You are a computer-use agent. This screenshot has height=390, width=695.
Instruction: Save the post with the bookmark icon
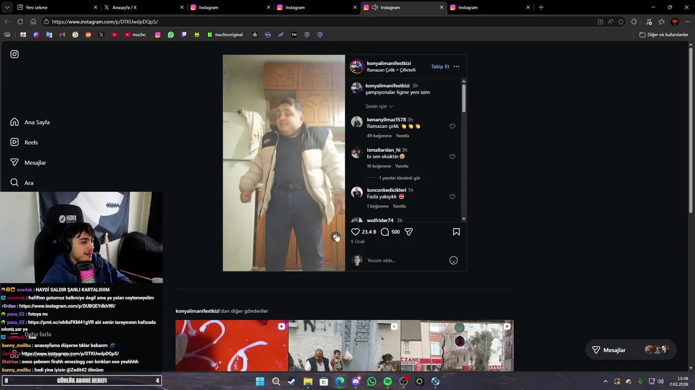(456, 232)
